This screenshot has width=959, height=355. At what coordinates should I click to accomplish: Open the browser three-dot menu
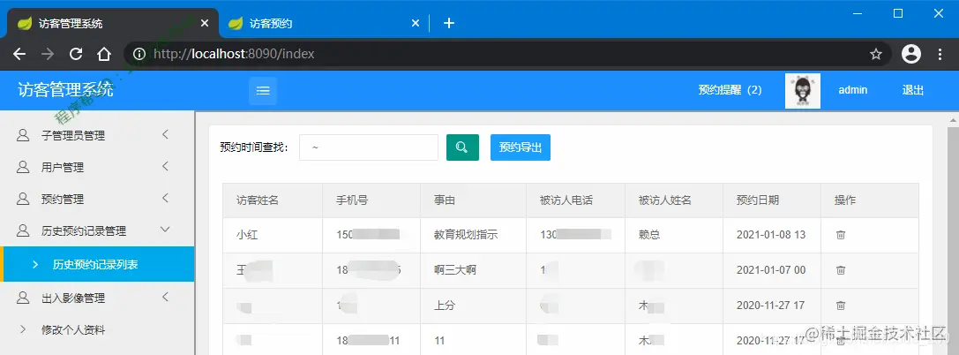click(940, 54)
